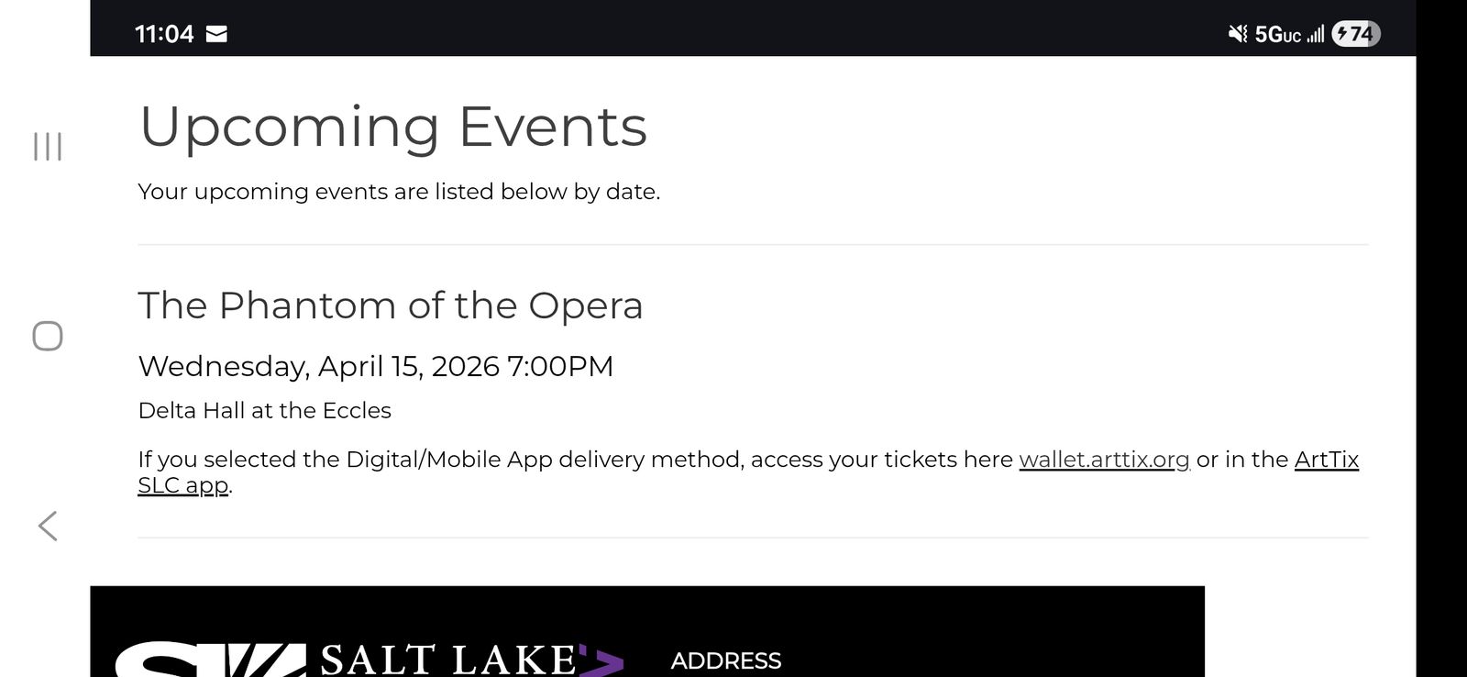The width and height of the screenshot is (1467, 677).
Task: Tap the muted sound status icon
Action: (x=1238, y=34)
